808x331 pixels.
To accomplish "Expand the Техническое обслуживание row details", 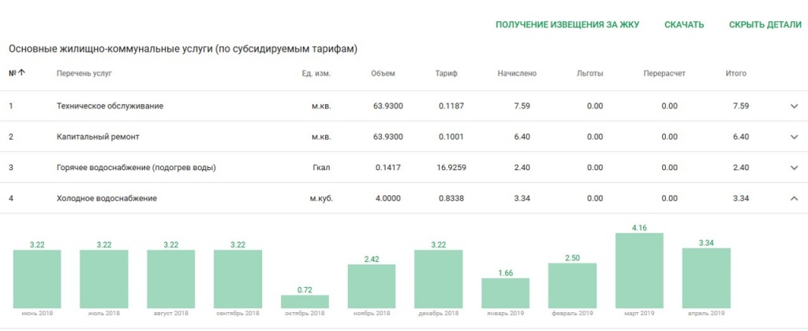I will 794,106.
